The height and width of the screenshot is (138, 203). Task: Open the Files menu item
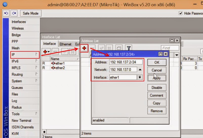tap(25, 94)
